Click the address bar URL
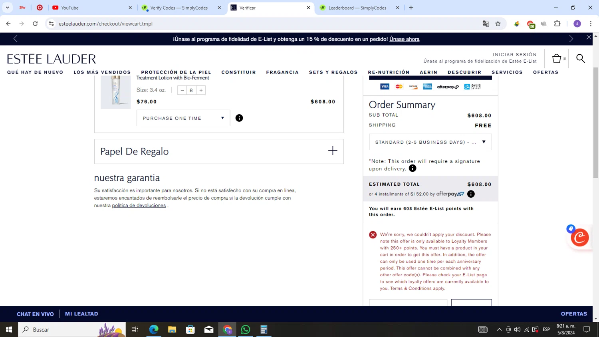Screen dimensions: 599x337 (x=106, y=24)
